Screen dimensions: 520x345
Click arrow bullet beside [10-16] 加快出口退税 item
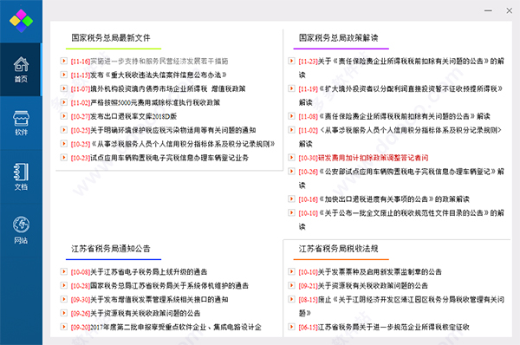pos(291,199)
